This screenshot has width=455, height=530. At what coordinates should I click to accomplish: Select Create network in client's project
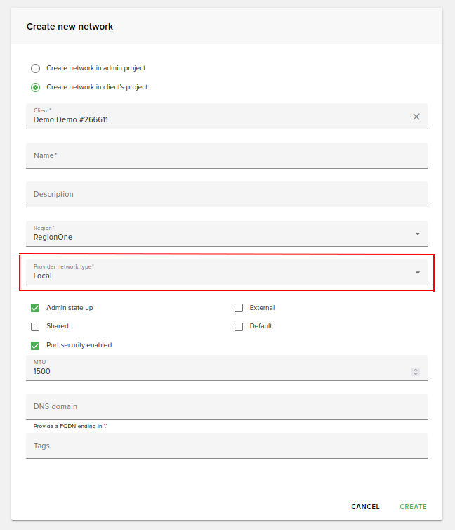pos(36,88)
